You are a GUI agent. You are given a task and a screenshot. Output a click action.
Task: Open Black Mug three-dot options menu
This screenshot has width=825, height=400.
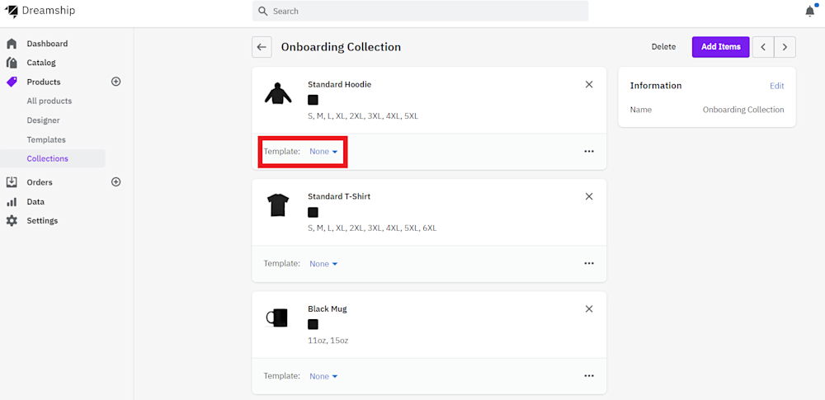pyautogui.click(x=589, y=376)
